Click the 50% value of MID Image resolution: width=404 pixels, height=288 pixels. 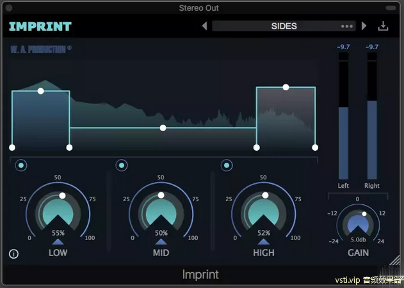[x=161, y=233]
